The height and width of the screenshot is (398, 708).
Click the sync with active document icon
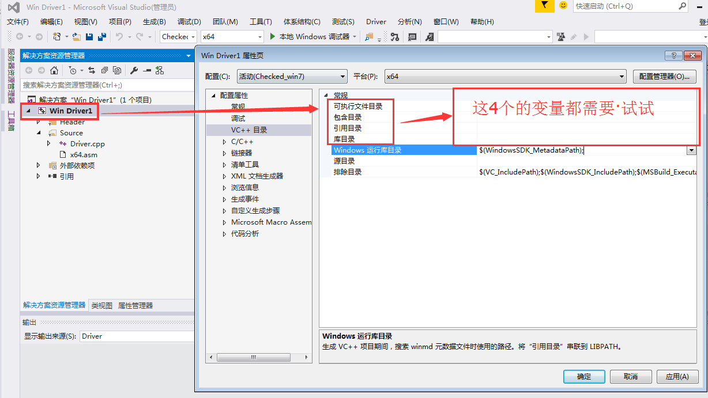91,70
